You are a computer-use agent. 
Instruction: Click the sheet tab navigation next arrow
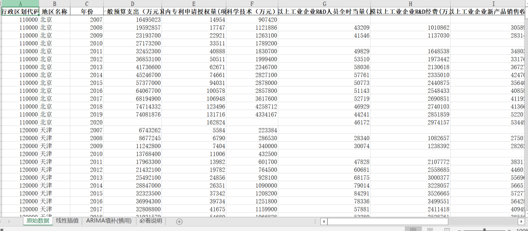[x=9, y=222]
